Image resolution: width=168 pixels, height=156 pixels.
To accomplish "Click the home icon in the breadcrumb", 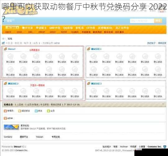I will pyautogui.click(x=3, y=39).
